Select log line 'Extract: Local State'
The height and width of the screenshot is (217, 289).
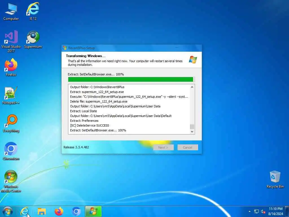click(x=84, y=111)
